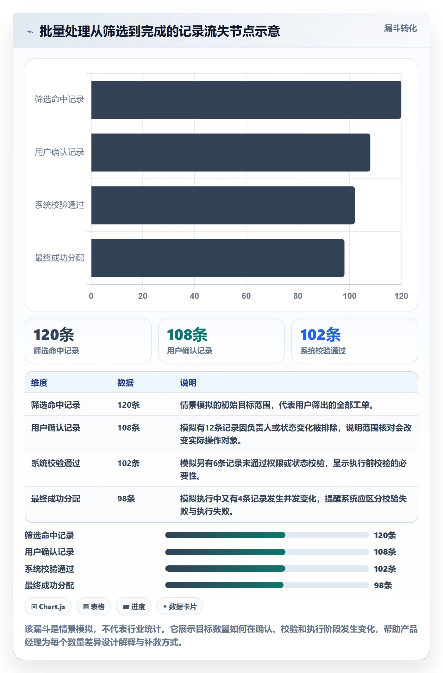Select the 数据卡片 chip

tap(180, 607)
